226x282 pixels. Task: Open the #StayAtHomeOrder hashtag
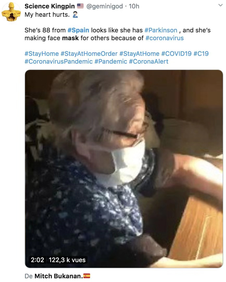click(x=89, y=53)
